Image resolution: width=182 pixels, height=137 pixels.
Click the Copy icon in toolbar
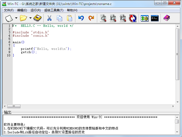(59, 18)
